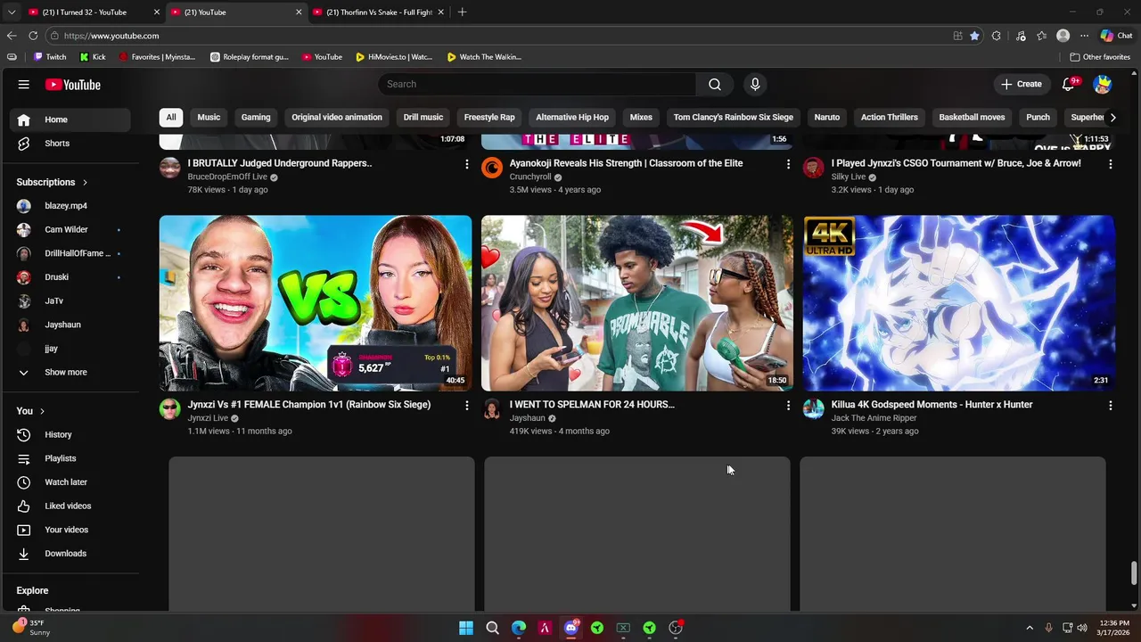Click the YouTube search input field
The image size is (1141, 642).
pyautogui.click(x=537, y=84)
